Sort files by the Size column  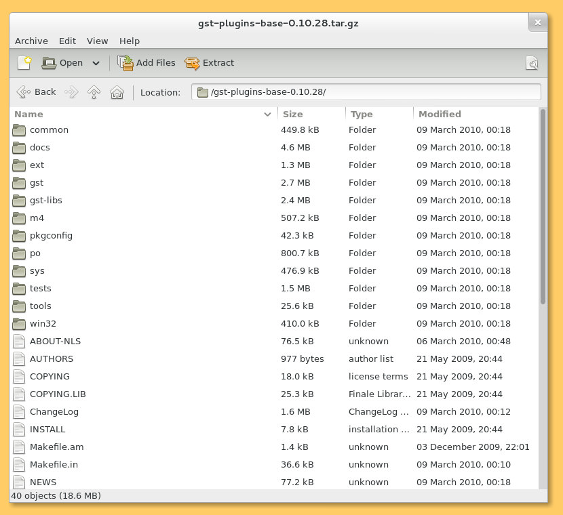[293, 114]
